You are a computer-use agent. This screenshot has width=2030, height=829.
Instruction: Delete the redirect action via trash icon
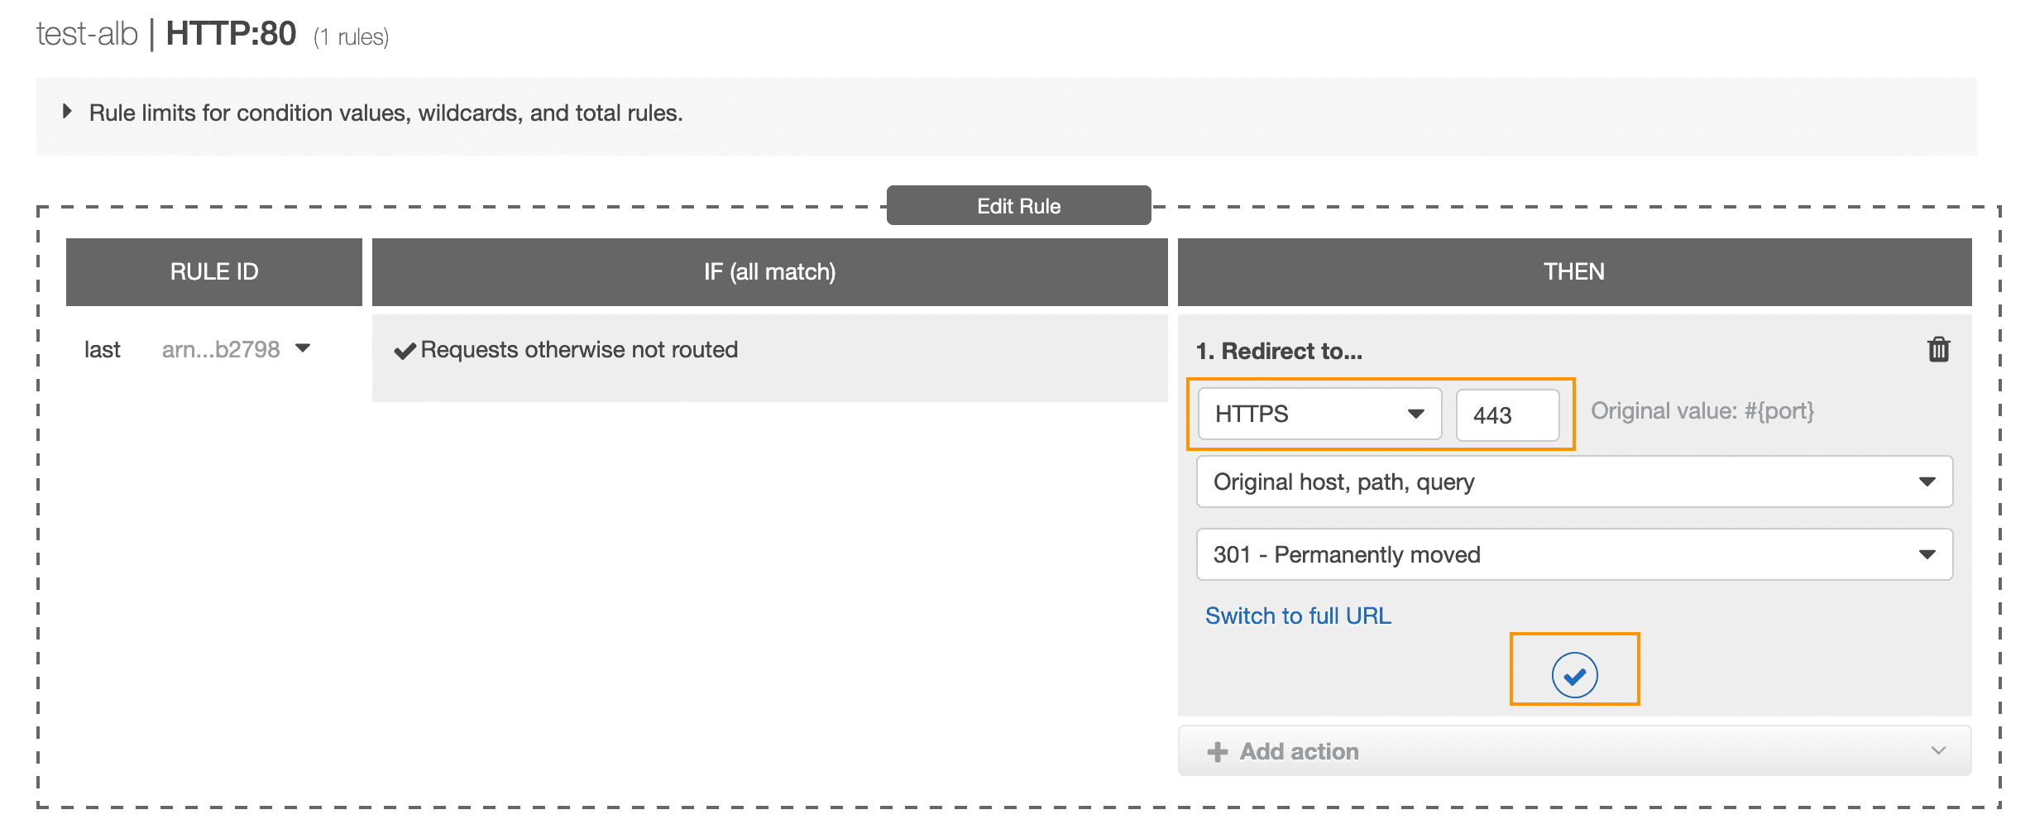click(1938, 350)
